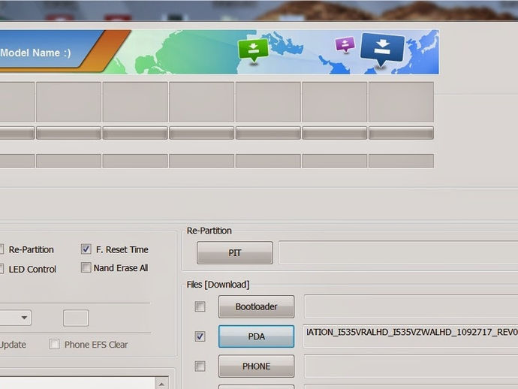518x389 pixels.
Task: Click the dark blue download icon on banner
Action: 383,50
